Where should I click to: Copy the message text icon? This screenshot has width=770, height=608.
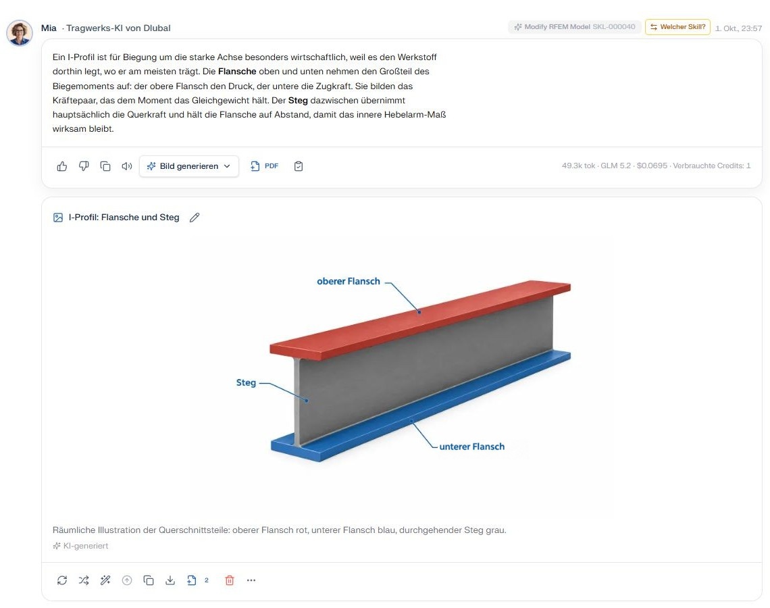point(105,166)
